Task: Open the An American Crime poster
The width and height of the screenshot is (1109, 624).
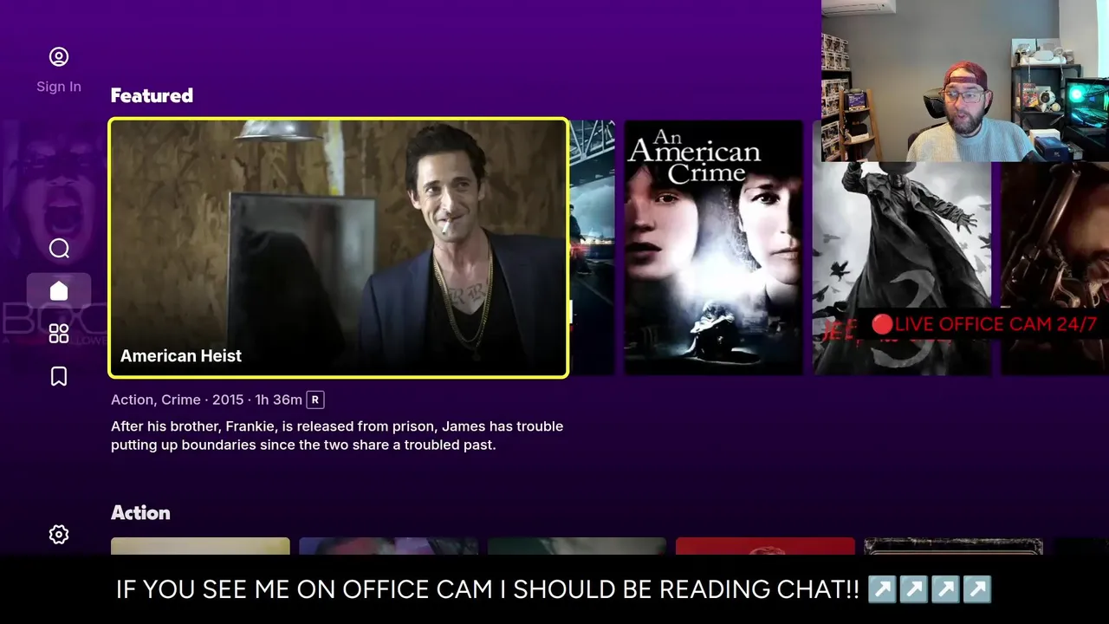Action: click(713, 248)
